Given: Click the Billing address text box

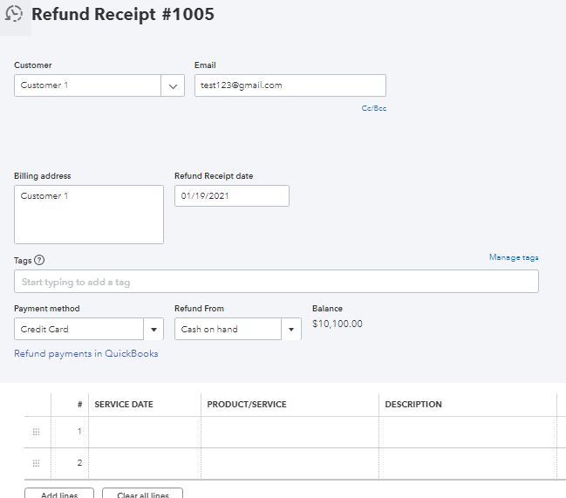Looking at the screenshot, I should tap(89, 215).
